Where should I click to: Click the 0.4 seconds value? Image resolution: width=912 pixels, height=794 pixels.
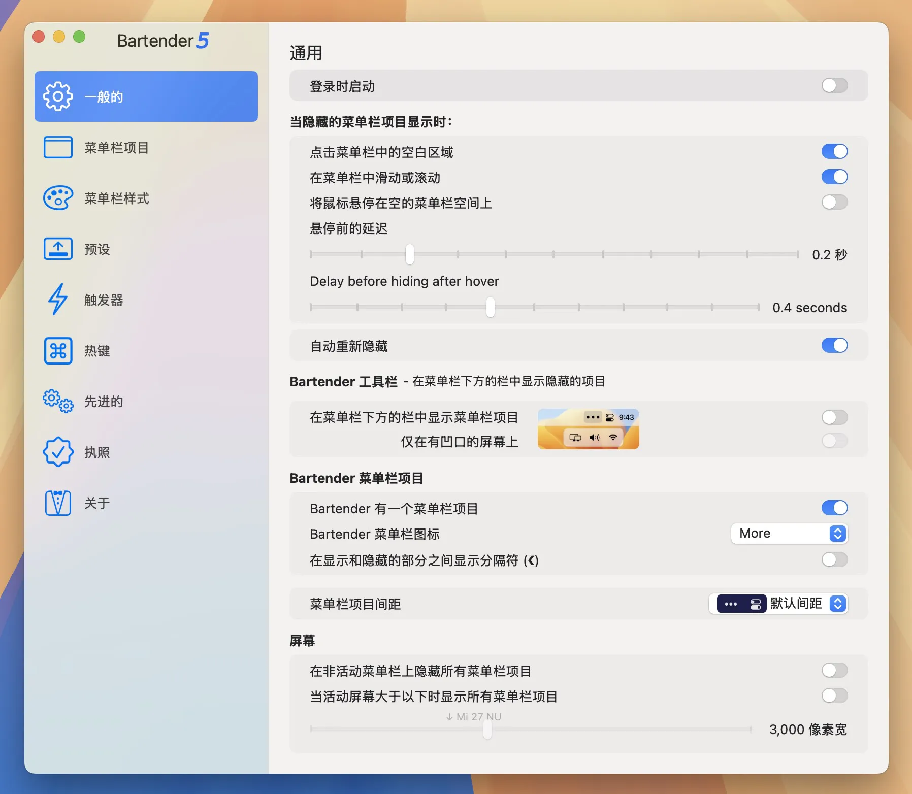[809, 308]
